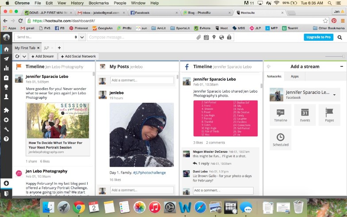Viewport: 347px width, 217px height.
Task: Open the App Directory puzzle piece icon
Action: (x=6, y=110)
